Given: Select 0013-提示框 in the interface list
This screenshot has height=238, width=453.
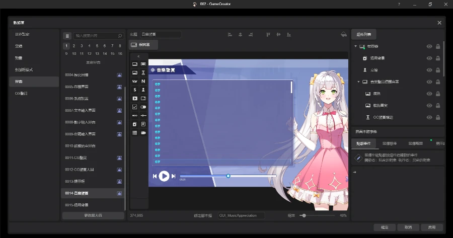Looking at the screenshot, I should click(81, 181).
